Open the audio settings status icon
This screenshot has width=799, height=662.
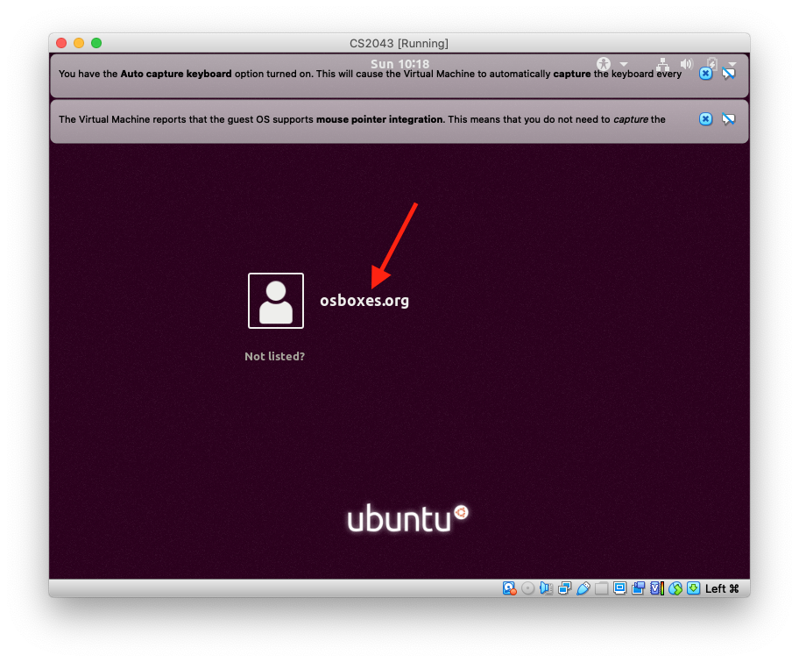pos(547,588)
